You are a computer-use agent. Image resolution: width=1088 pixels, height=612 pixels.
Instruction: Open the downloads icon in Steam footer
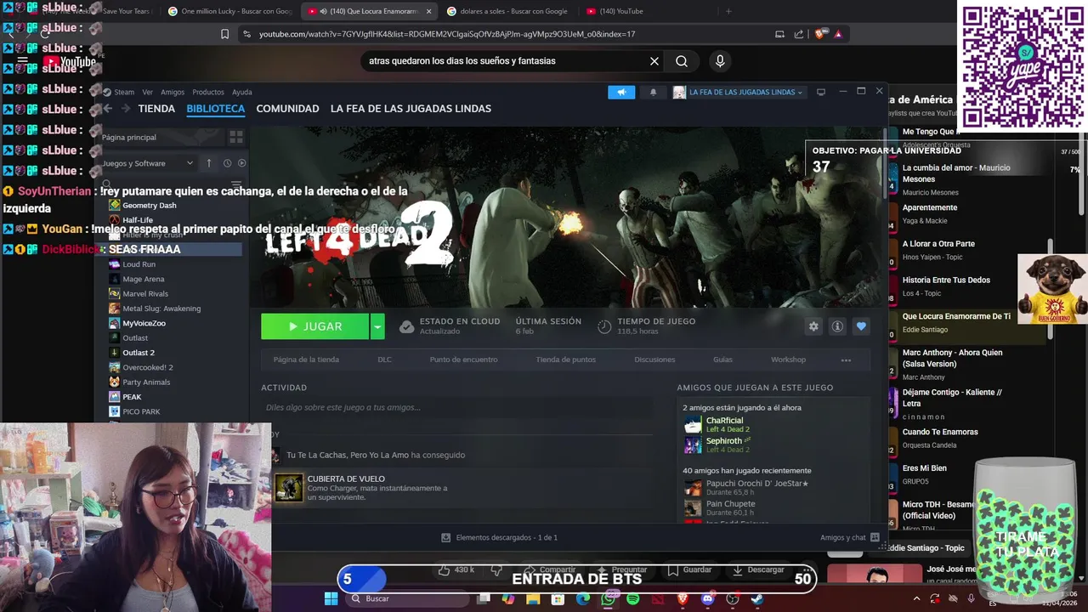445,537
